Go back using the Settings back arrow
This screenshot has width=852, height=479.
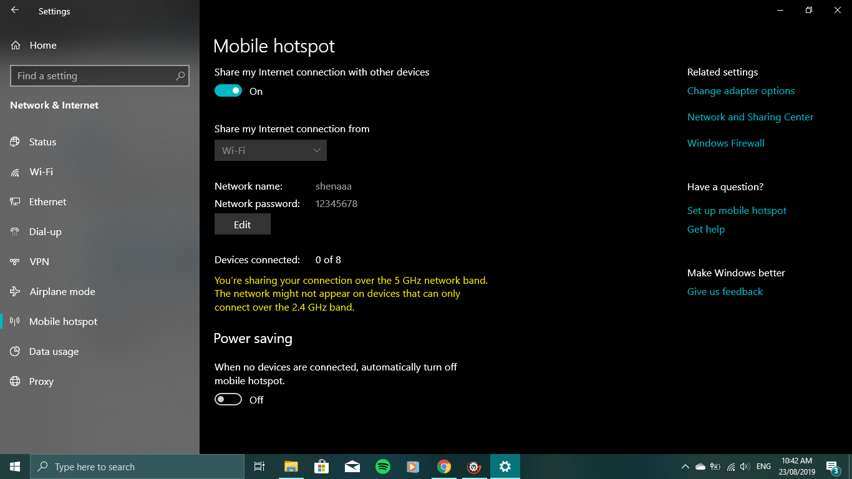pyautogui.click(x=14, y=11)
